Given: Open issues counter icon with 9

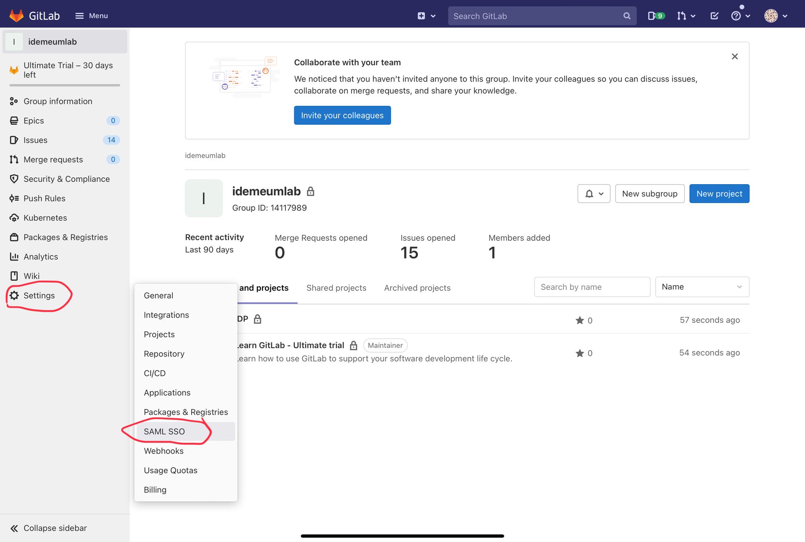Looking at the screenshot, I should pyautogui.click(x=656, y=16).
